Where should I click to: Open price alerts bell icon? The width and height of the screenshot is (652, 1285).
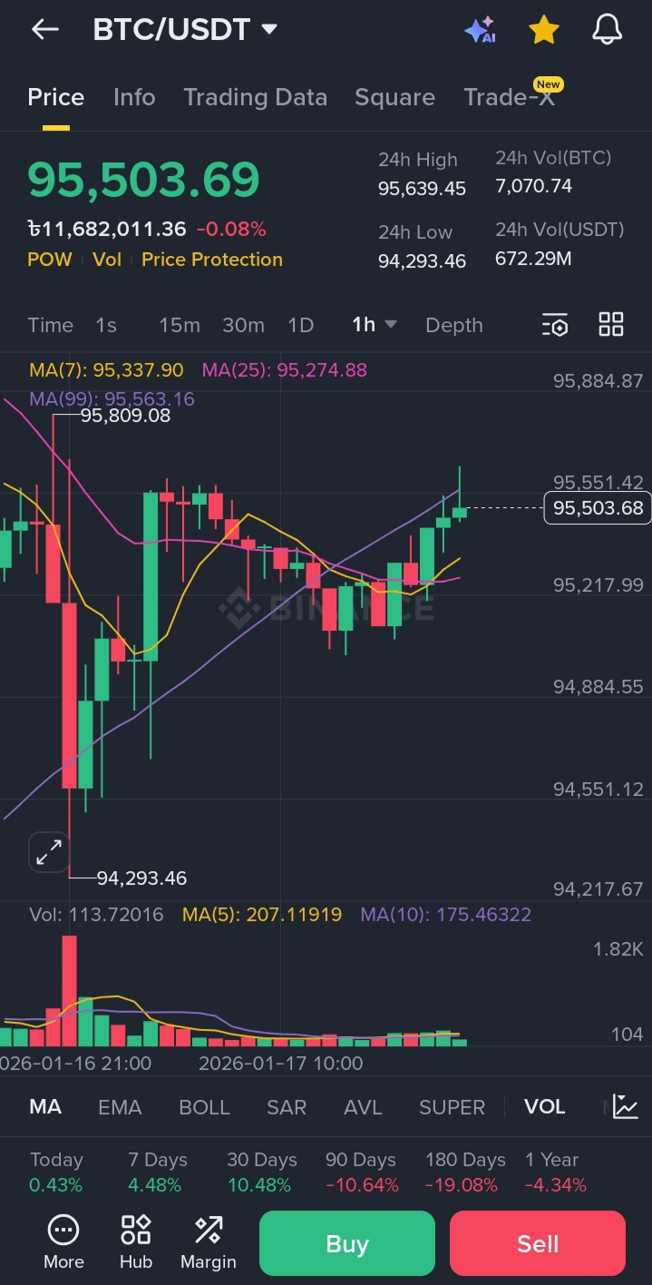click(x=607, y=29)
